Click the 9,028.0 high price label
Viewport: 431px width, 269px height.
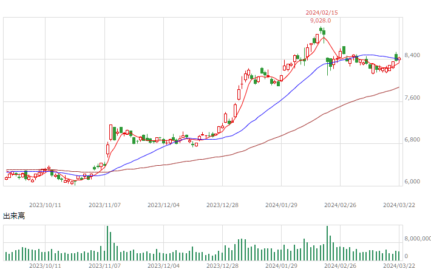(x=321, y=21)
